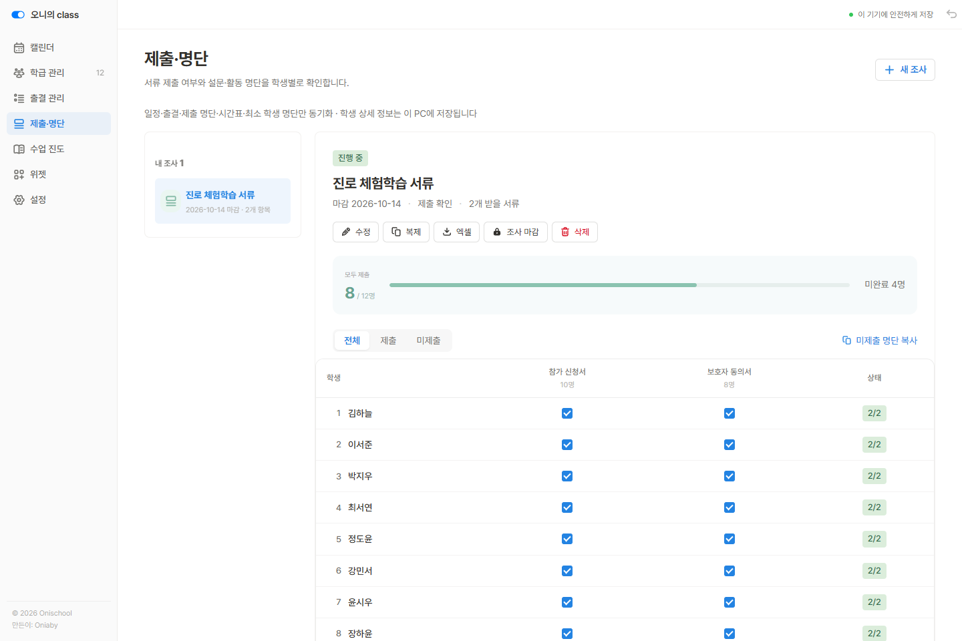962x641 pixels.
Task: Open 위젯 widgets icon in sidebar
Action: [19, 174]
